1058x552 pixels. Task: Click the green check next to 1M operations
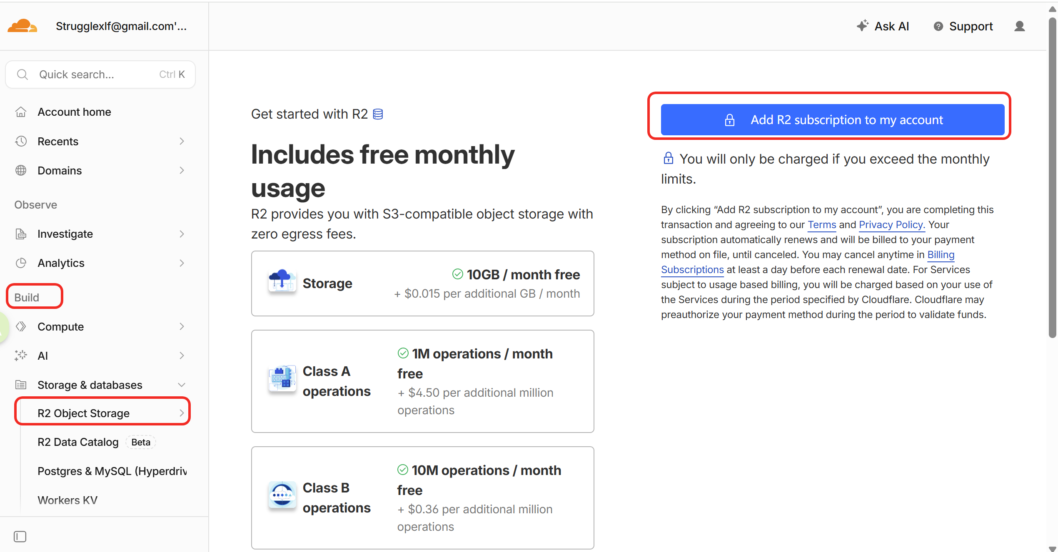pos(403,353)
